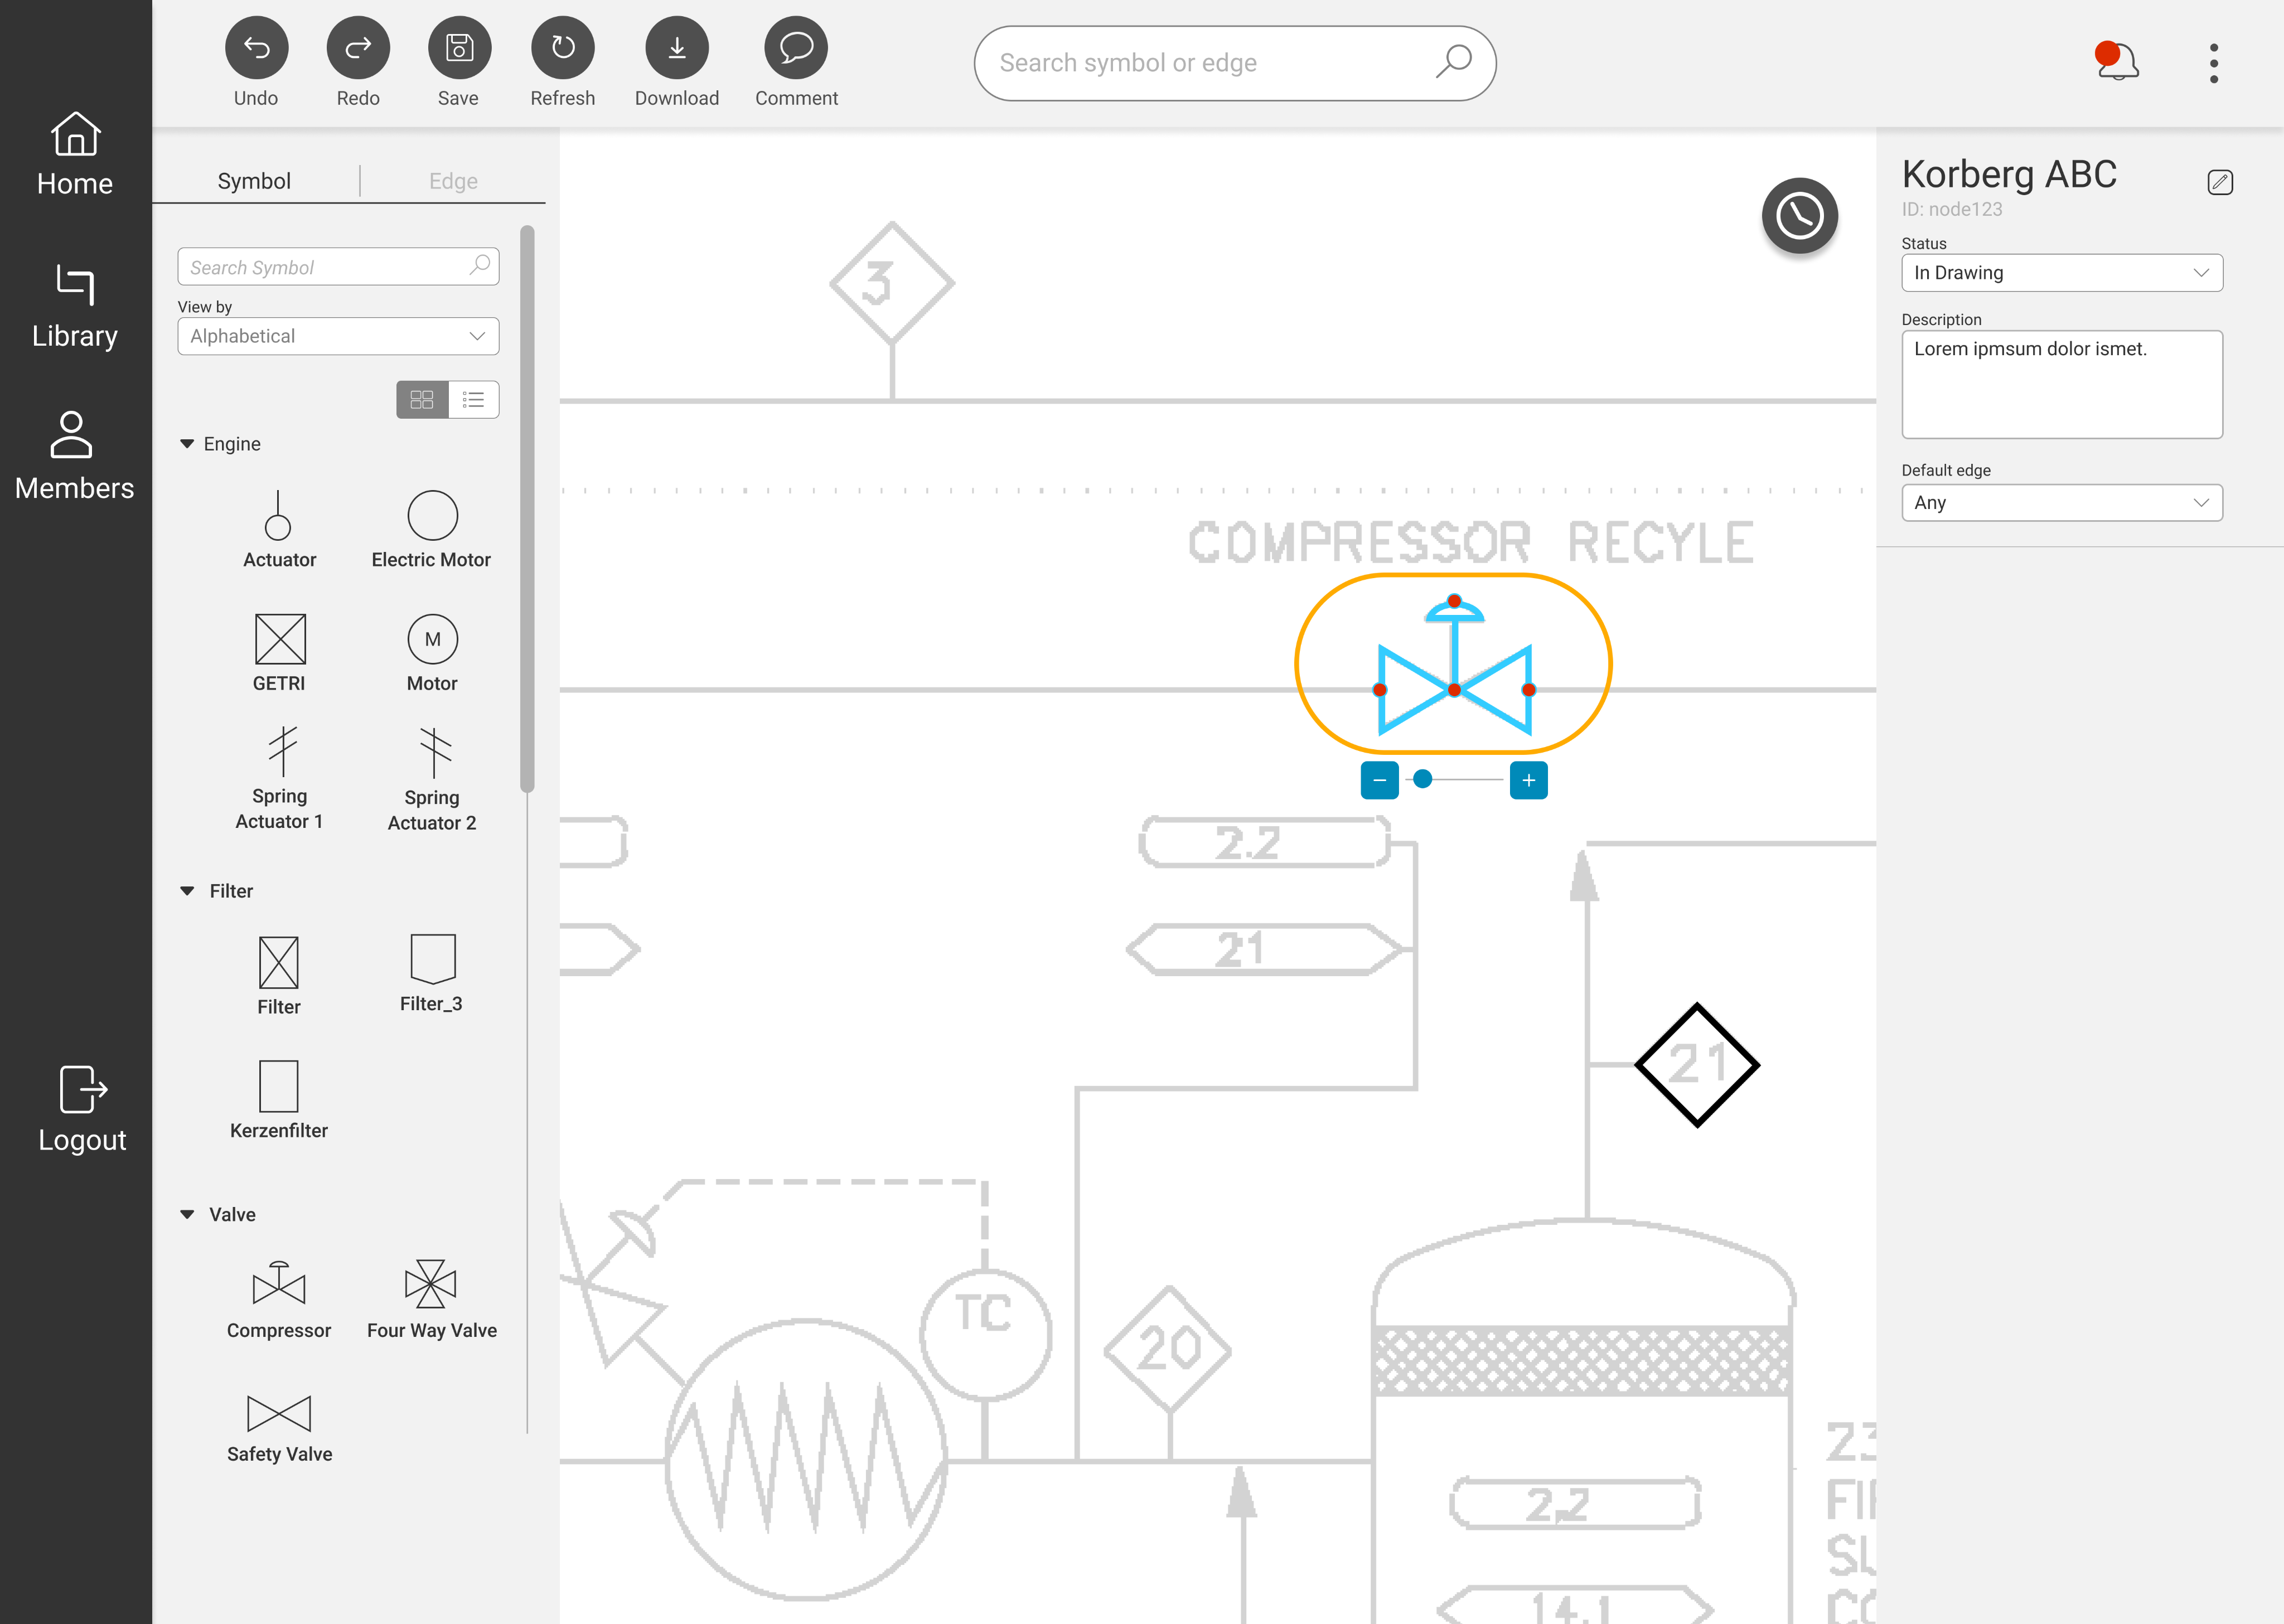The height and width of the screenshot is (1624, 2284).
Task: Click the Logout button
Action: [x=82, y=1110]
